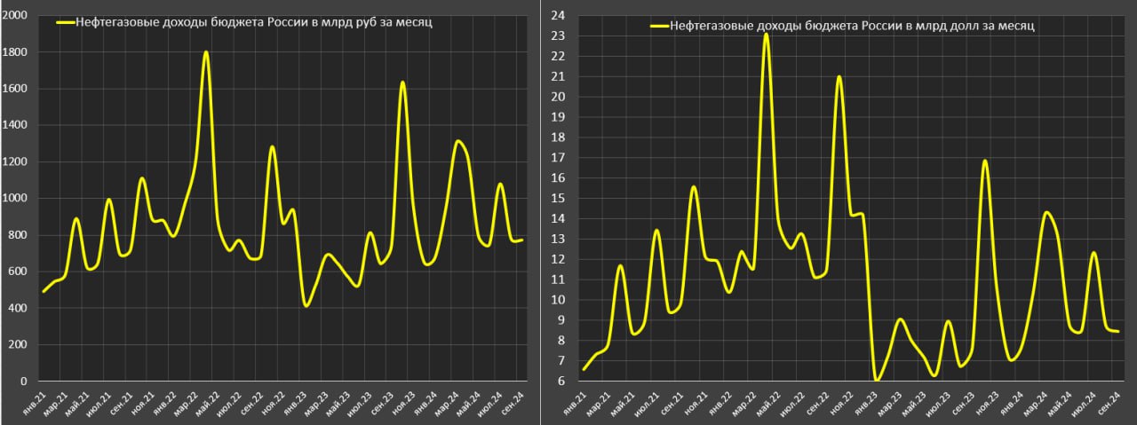Click the 17 y-axis label
1137x425 pixels.
(x=559, y=157)
